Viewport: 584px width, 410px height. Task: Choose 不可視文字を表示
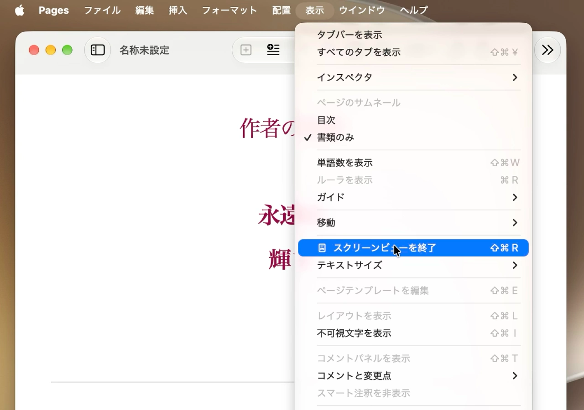click(413, 333)
